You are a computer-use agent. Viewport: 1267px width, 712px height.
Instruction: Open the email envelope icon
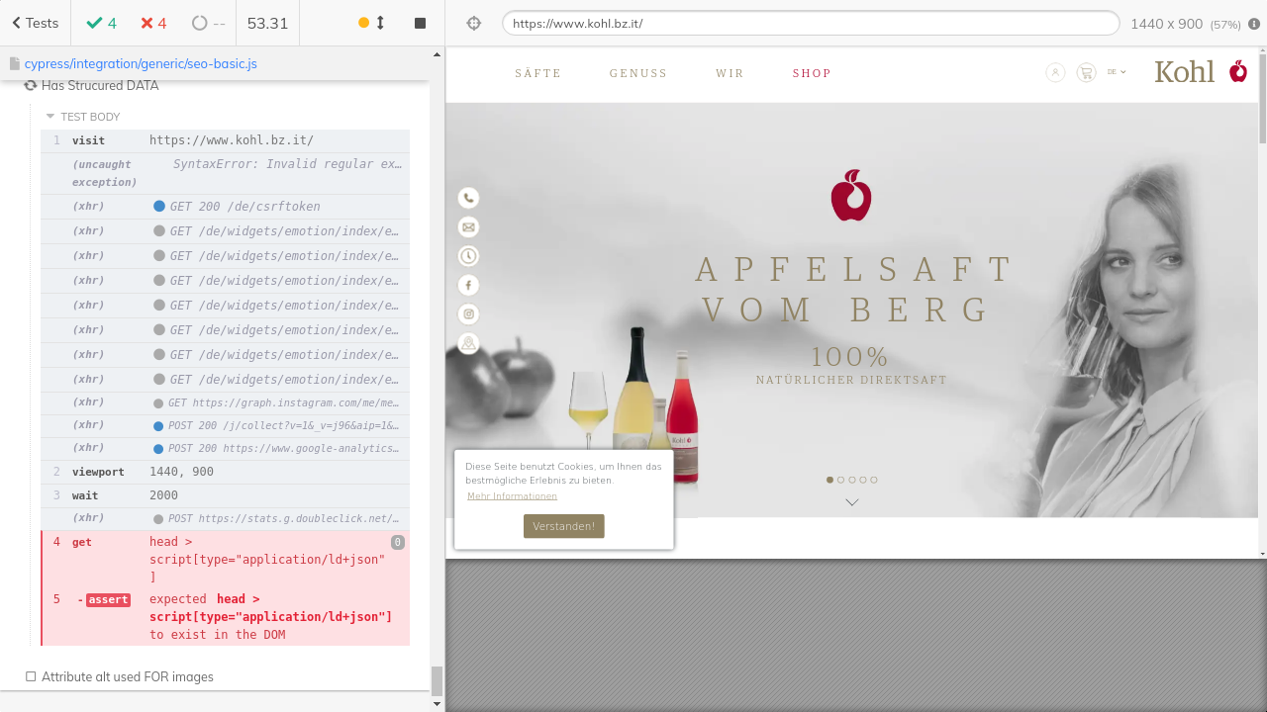[468, 227]
